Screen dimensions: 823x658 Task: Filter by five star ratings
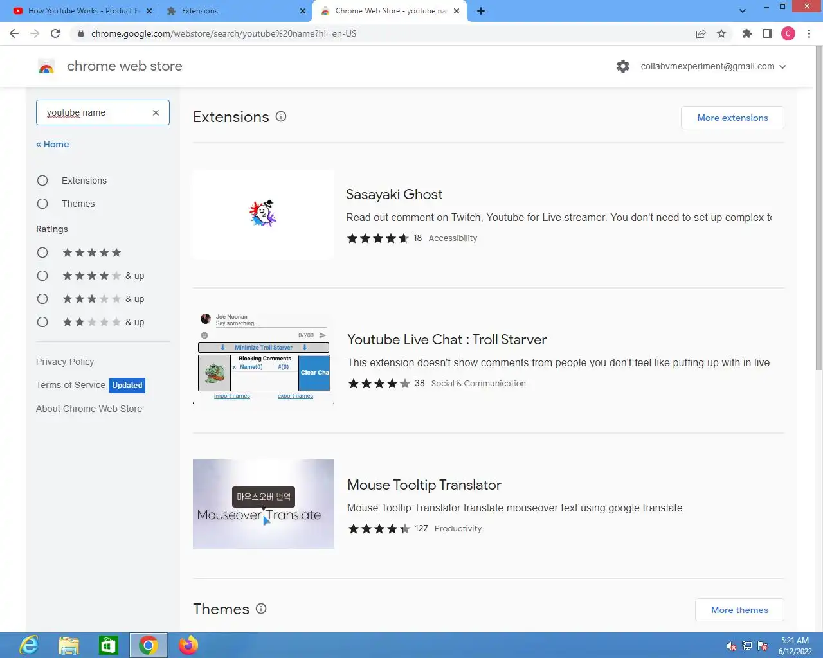(x=42, y=253)
